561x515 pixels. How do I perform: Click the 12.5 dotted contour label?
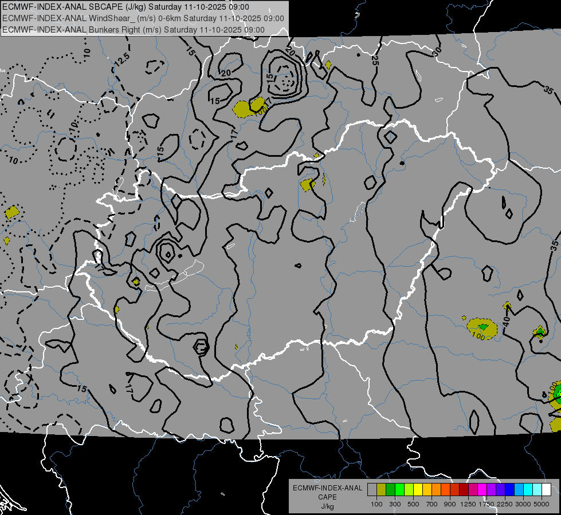pos(122,57)
